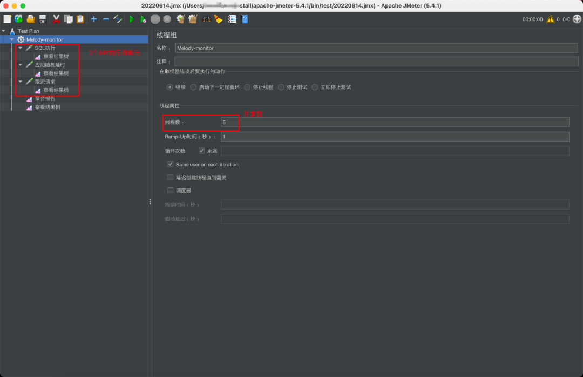Select the Melody-monitor thread group

[x=45, y=39]
